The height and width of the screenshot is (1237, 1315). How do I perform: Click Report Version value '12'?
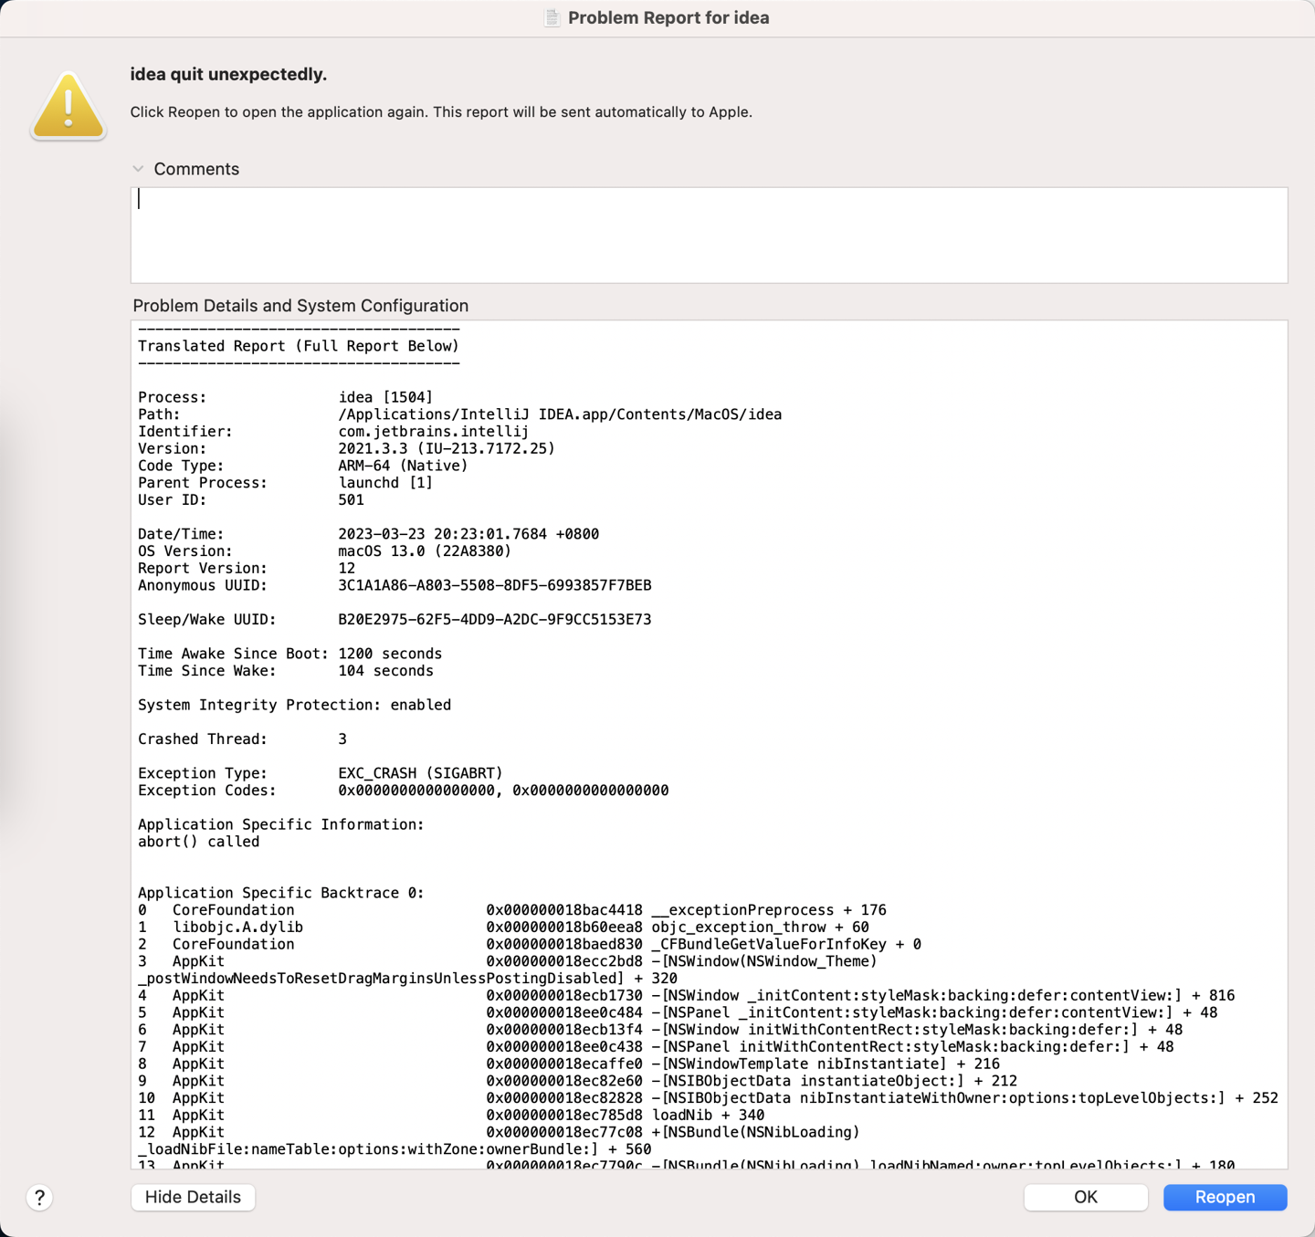pyautogui.click(x=346, y=568)
